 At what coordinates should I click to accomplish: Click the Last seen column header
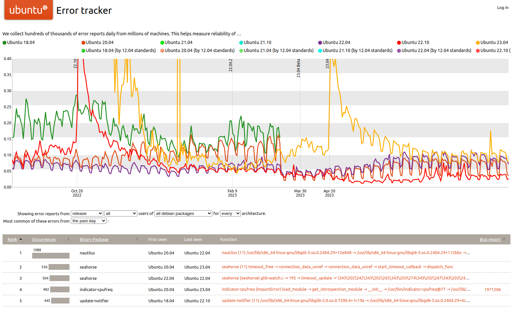(193, 240)
